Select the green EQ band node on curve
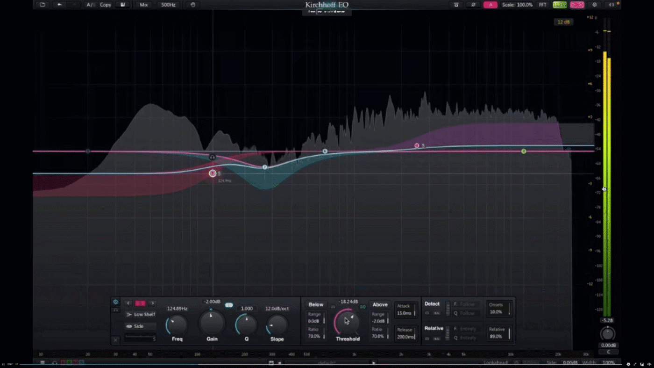Viewport: 654px width, 368px height. coord(524,151)
